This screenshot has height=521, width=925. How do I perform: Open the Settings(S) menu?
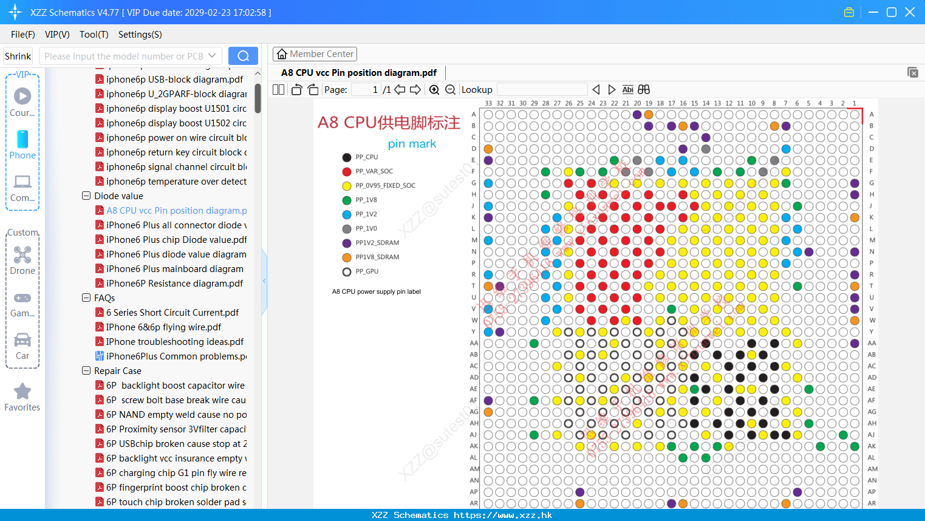point(140,35)
